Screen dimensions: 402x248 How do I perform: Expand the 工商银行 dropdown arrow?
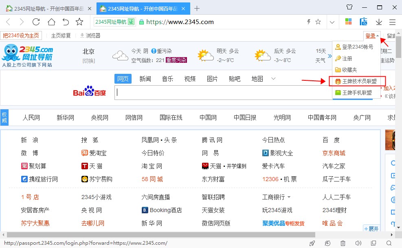pyautogui.click(x=289, y=197)
